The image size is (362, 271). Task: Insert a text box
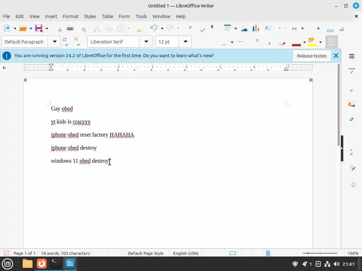(x=268, y=28)
